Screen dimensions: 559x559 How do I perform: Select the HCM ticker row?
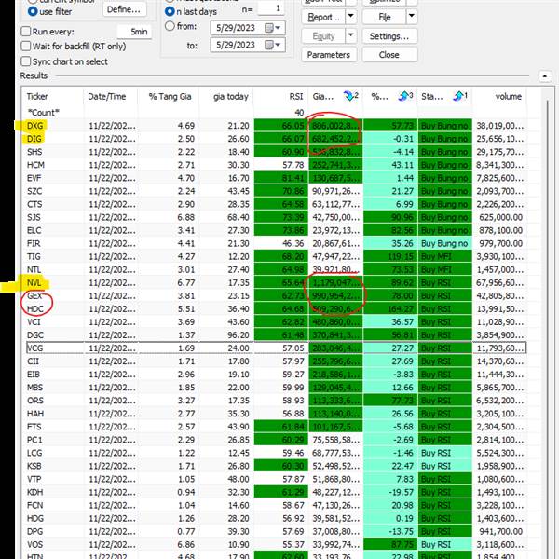(x=275, y=165)
